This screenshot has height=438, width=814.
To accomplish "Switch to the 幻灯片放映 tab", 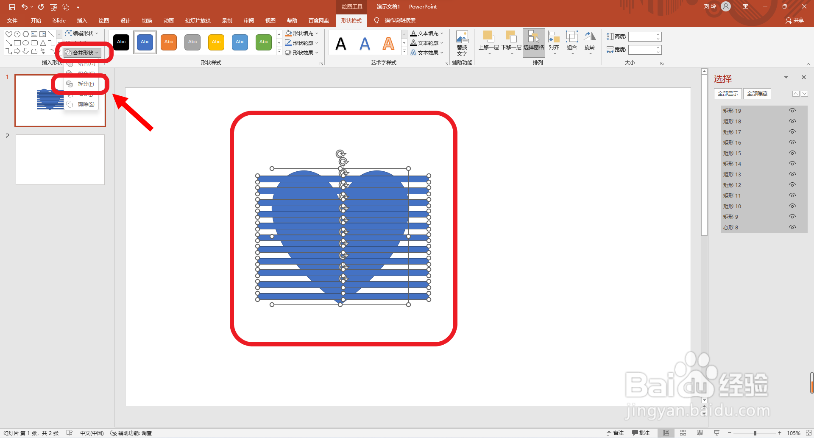I will pos(198,20).
